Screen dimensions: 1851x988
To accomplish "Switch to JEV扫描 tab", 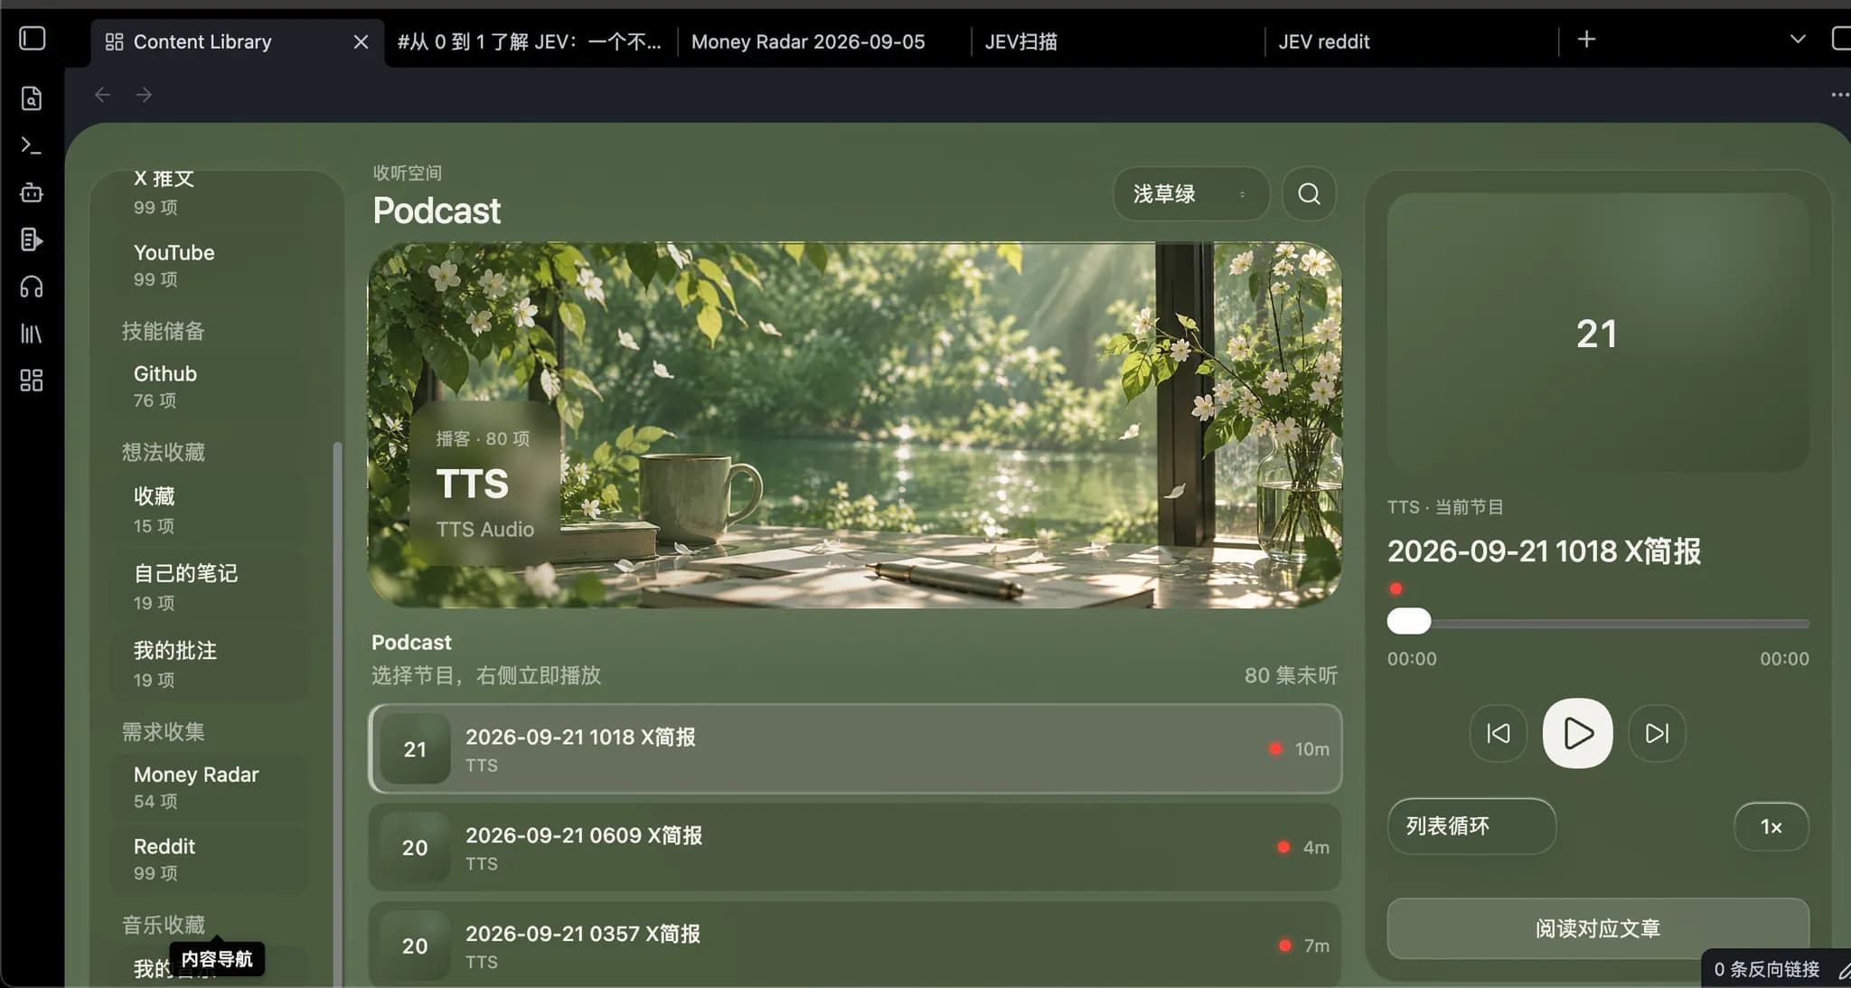I will (1117, 42).
